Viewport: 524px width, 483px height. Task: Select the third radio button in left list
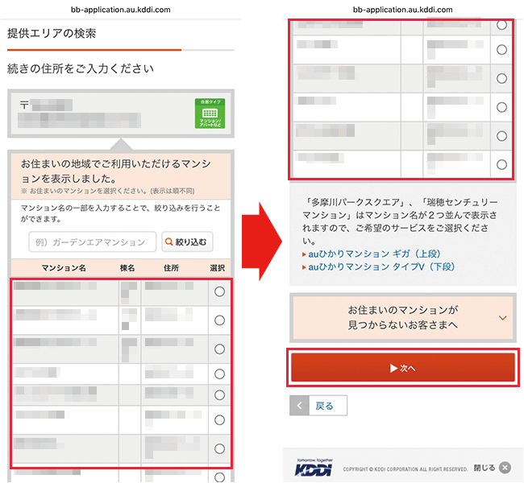[x=219, y=349]
